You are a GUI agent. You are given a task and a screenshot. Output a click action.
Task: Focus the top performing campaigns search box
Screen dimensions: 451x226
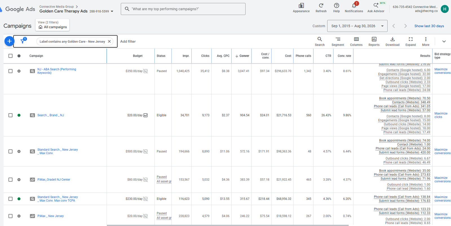coord(183,9)
